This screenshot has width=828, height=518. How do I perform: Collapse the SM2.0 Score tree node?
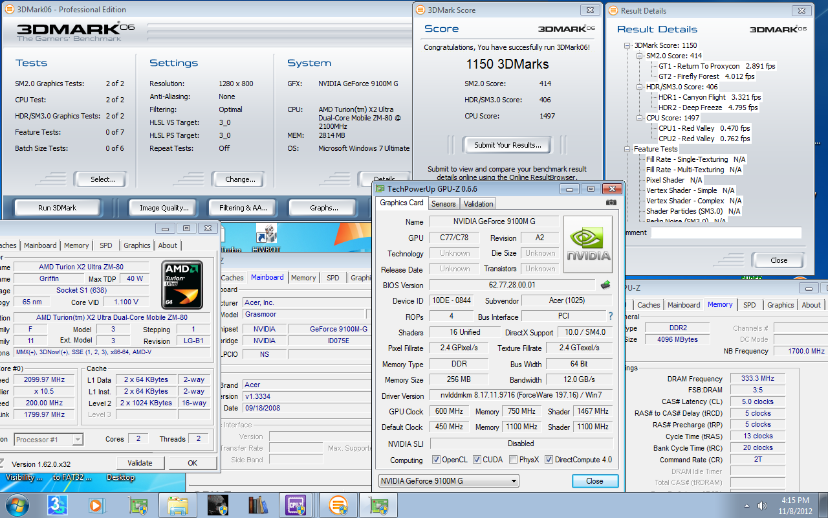pos(640,56)
